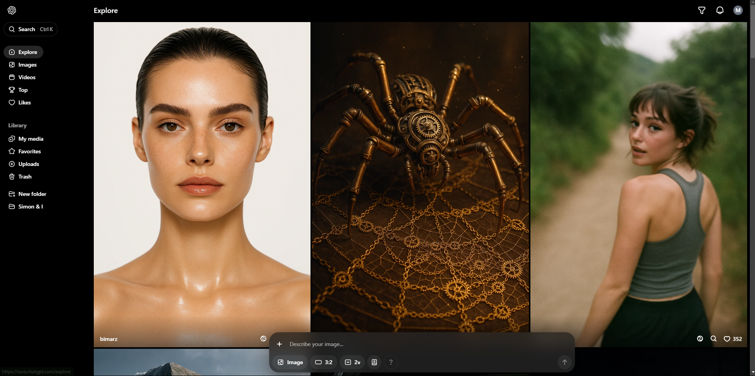755x376 pixels.
Task: Click the OpenAI logo icon
Action: tap(12, 10)
